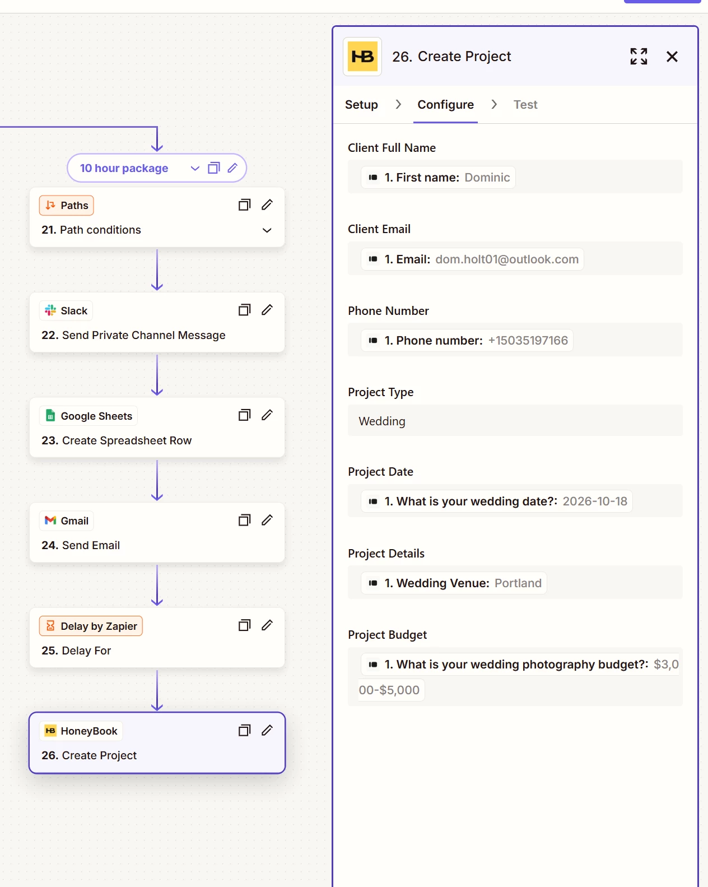Screen dimensions: 708x887
Task: Edit the HoneyBook Create Project step
Action: pyautogui.click(x=267, y=730)
